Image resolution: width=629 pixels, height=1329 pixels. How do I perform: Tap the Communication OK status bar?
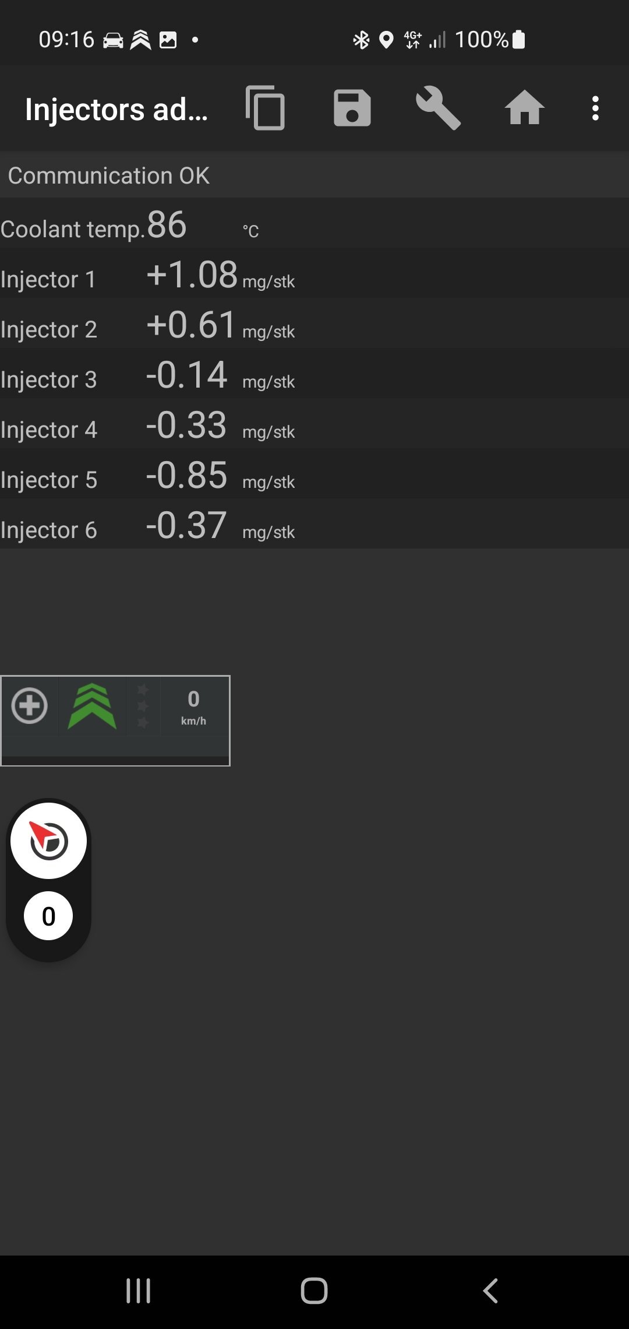314,175
